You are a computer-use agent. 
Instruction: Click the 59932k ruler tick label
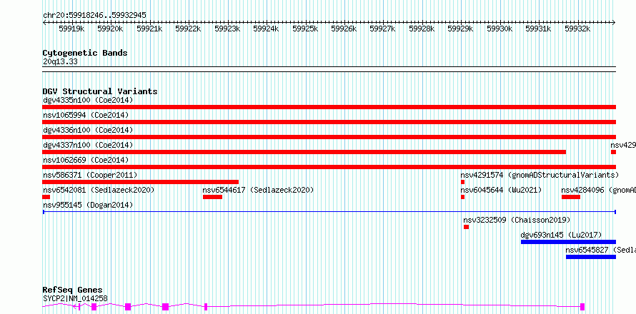pyautogui.click(x=577, y=29)
